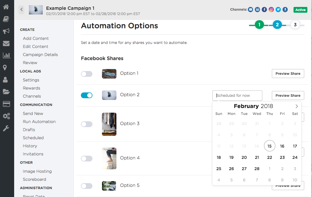Click Option 5 plants thumbnail image

(109, 186)
